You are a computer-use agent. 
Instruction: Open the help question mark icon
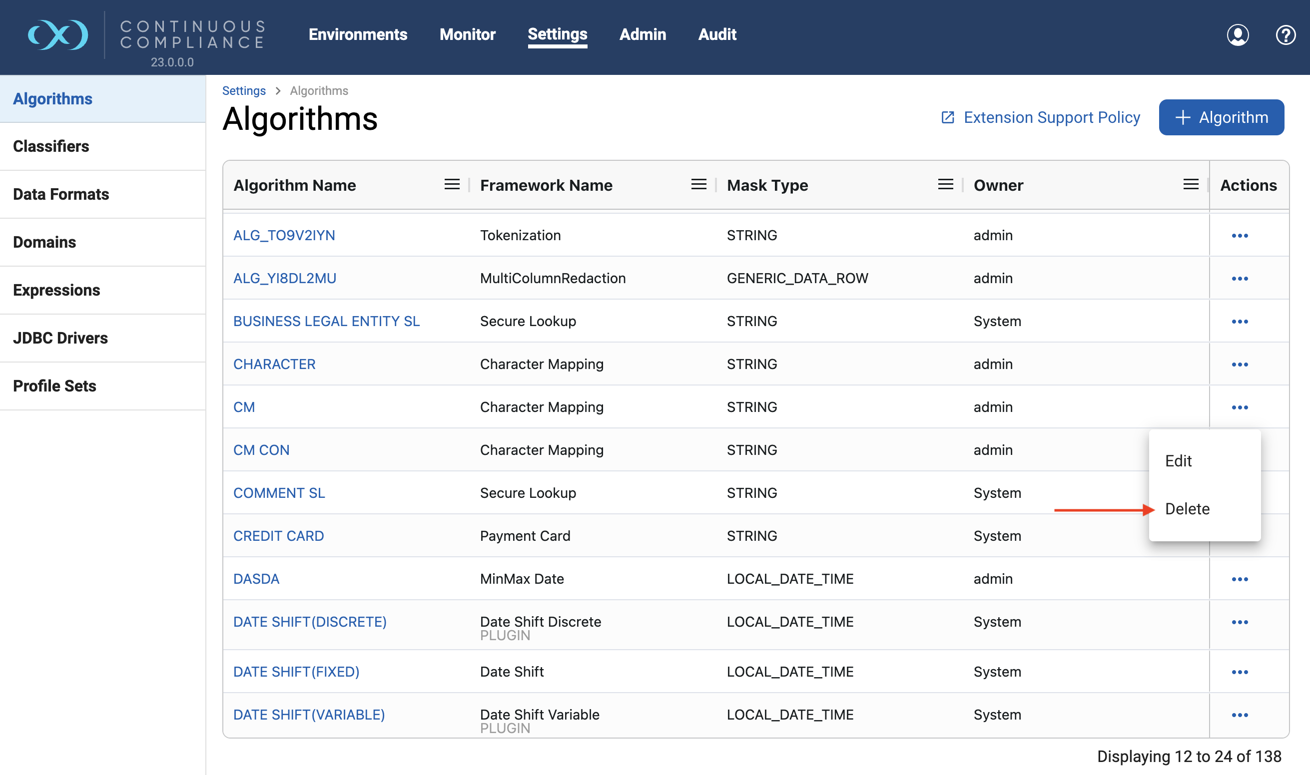tap(1285, 35)
